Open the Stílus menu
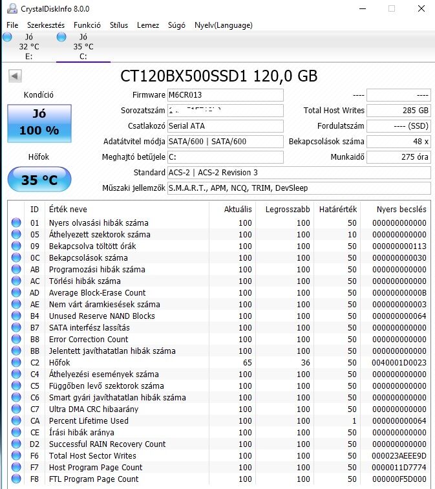The image size is (435, 489). coord(119,25)
